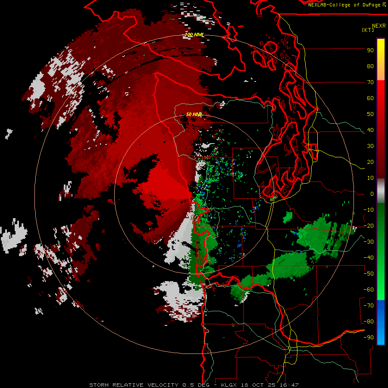
Task: Click the 60 value on the color scale
Action: point(370,98)
